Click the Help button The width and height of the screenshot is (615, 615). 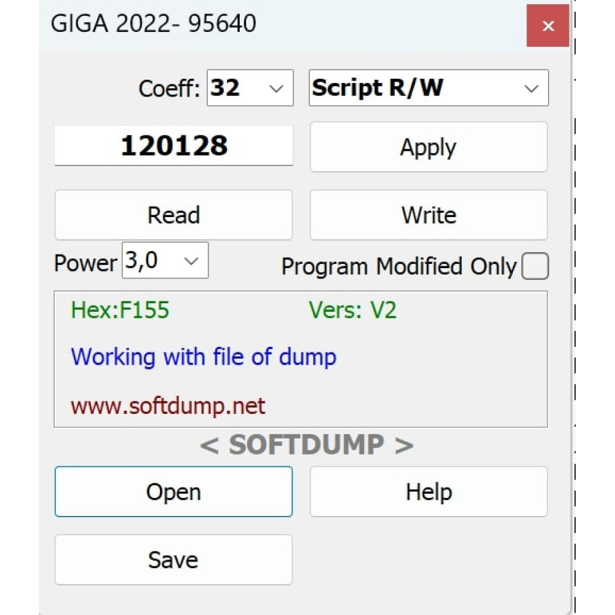[x=429, y=491]
